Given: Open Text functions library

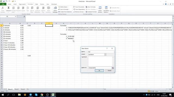Looking at the screenshot, I should coord(28,9).
